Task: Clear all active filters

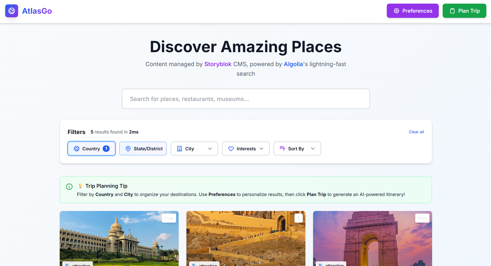Action: 416,132
